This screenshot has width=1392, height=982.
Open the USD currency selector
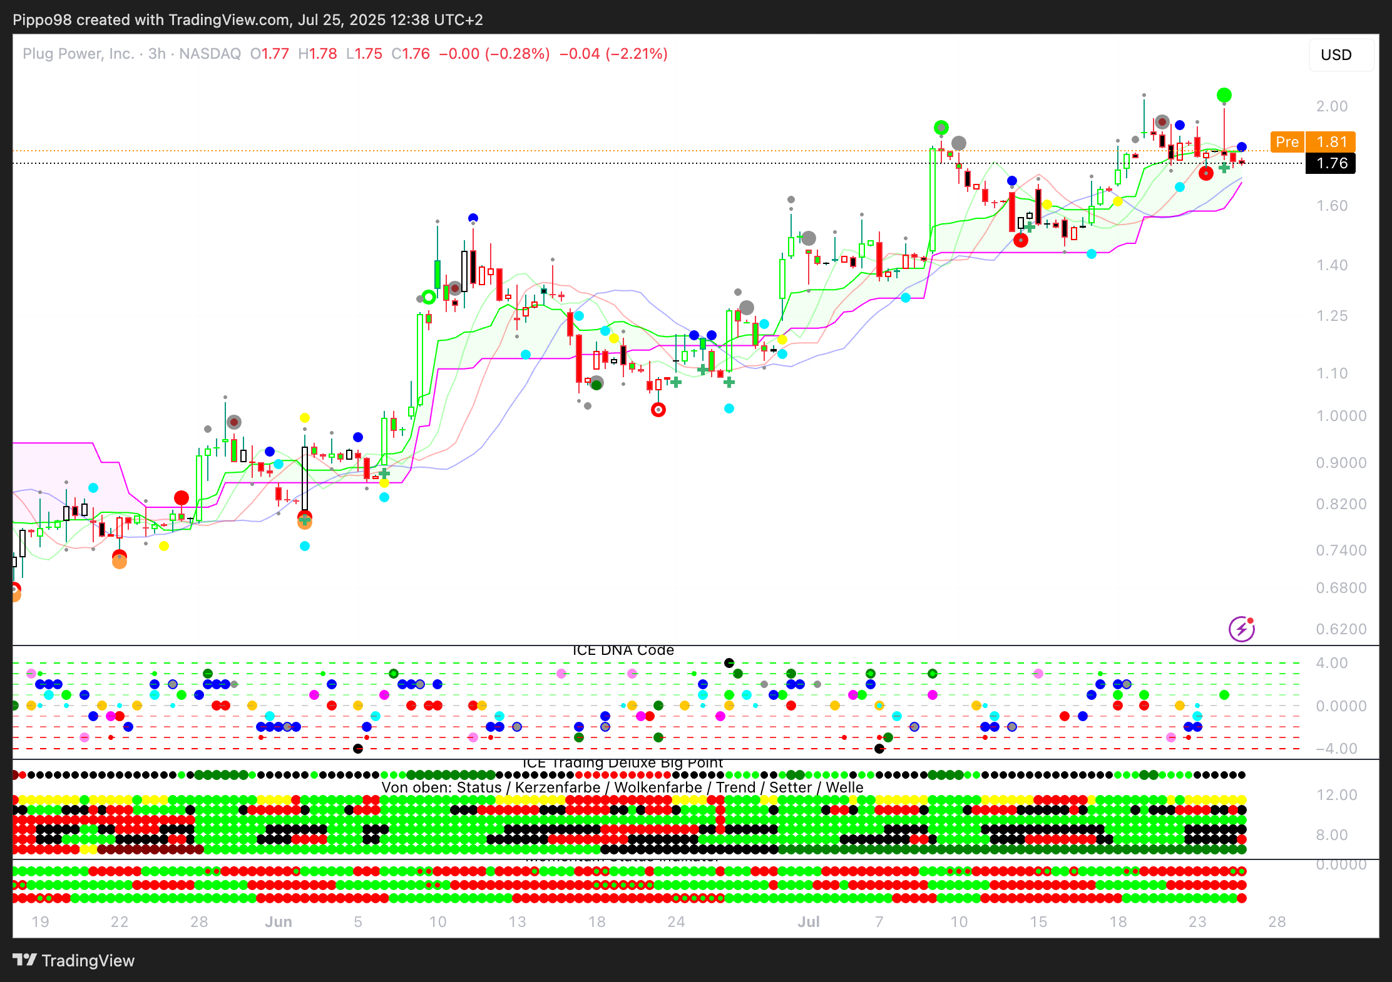click(1336, 55)
